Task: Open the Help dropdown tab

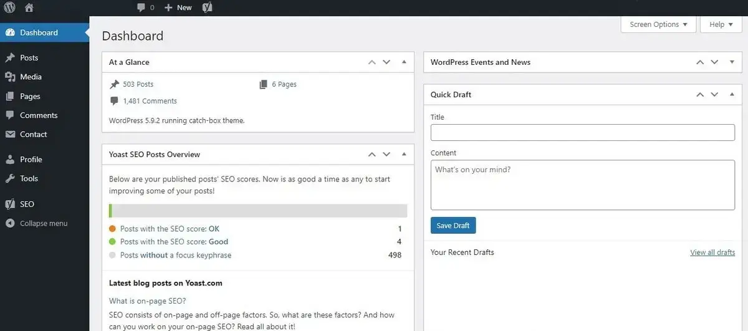Action: tap(721, 24)
